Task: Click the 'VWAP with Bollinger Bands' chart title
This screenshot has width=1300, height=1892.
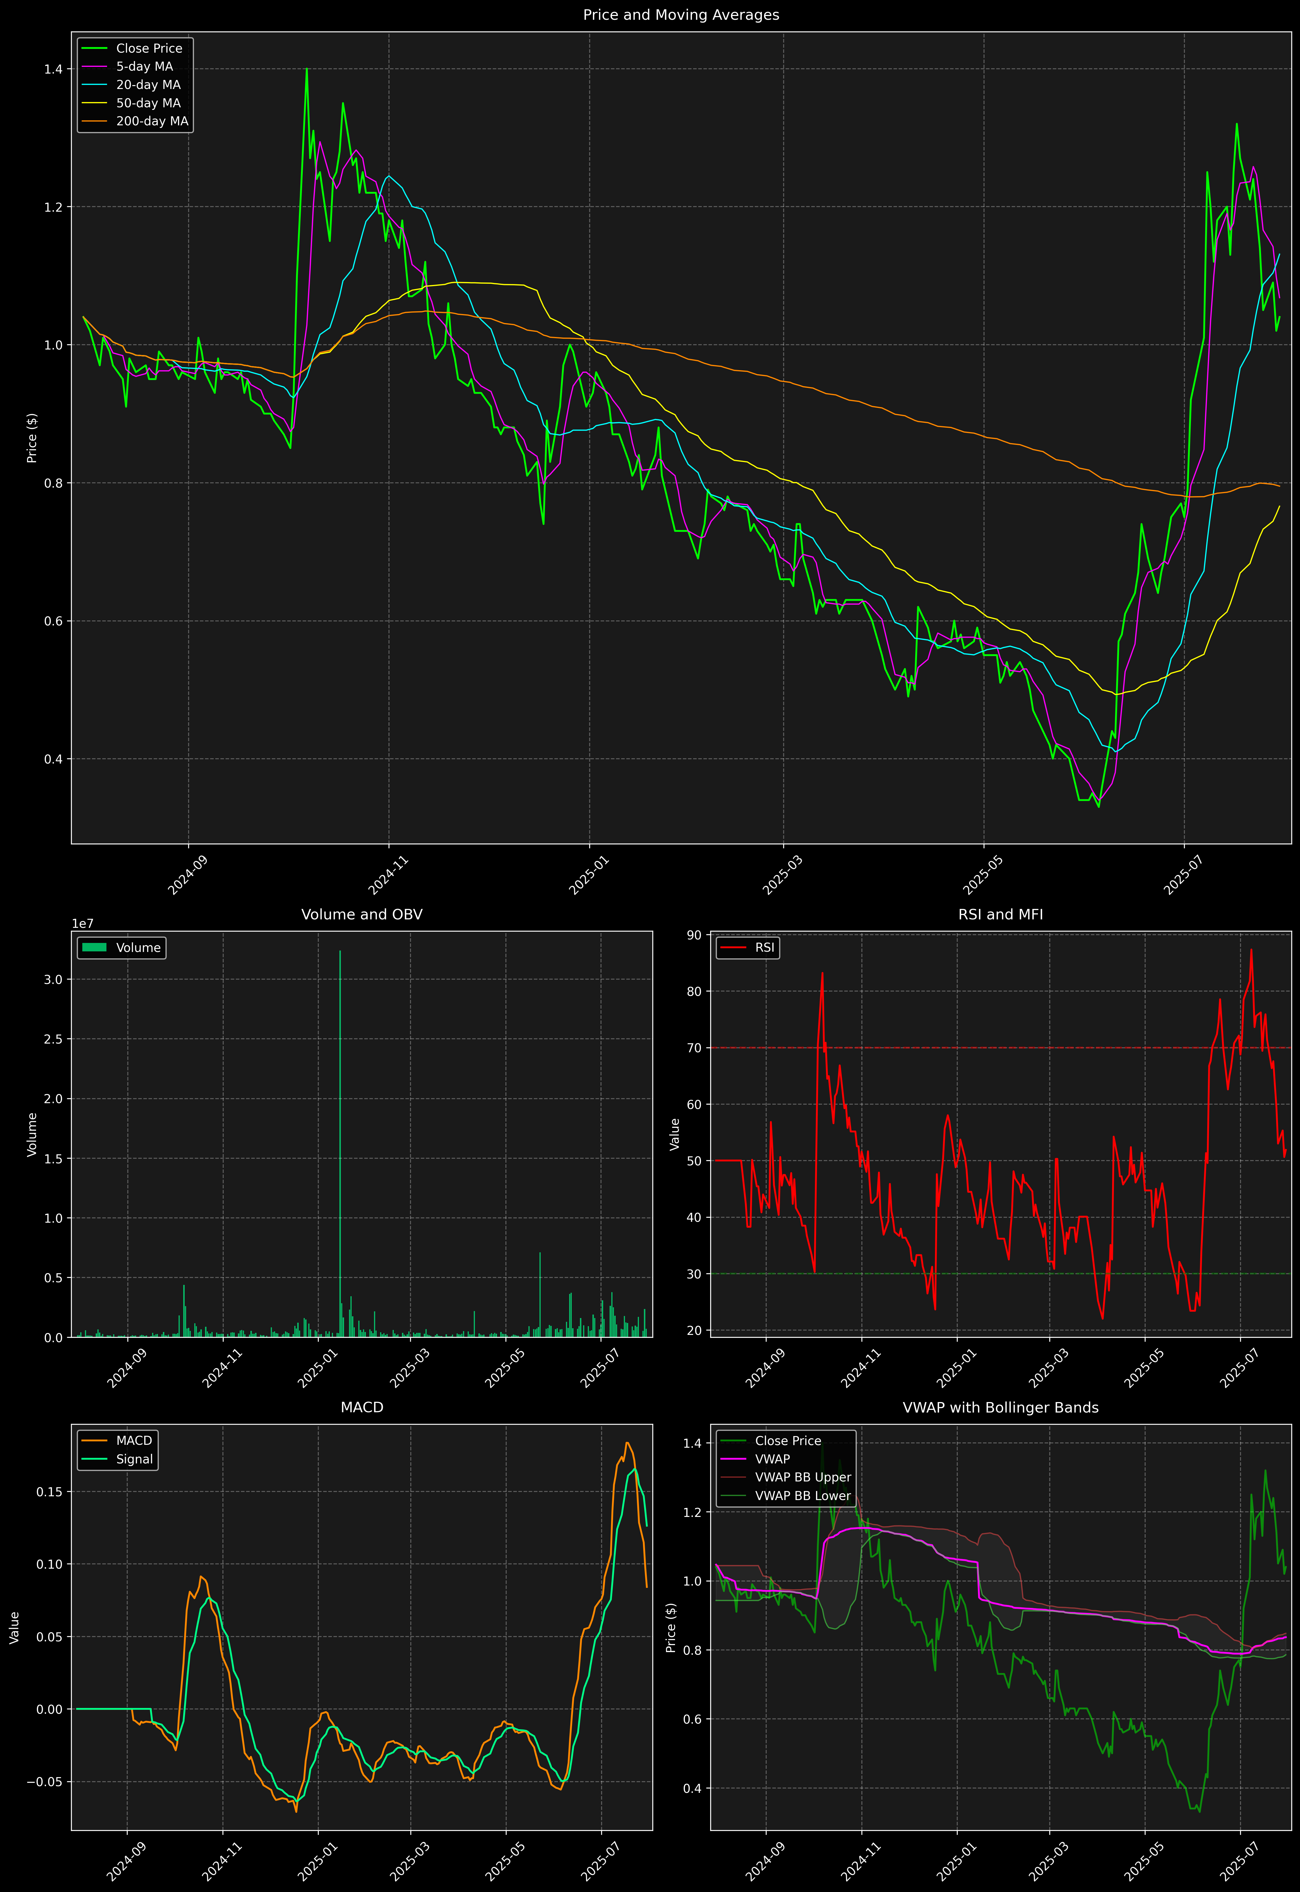Action: (1000, 1408)
